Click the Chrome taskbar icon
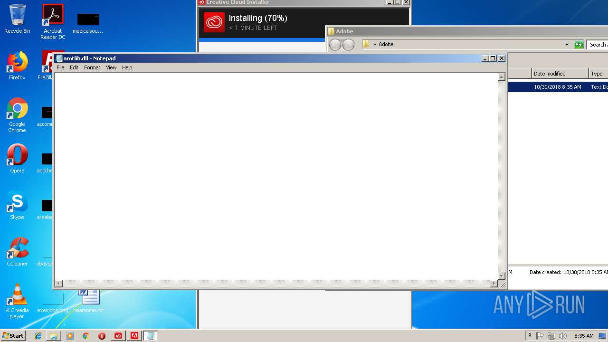 (x=86, y=336)
